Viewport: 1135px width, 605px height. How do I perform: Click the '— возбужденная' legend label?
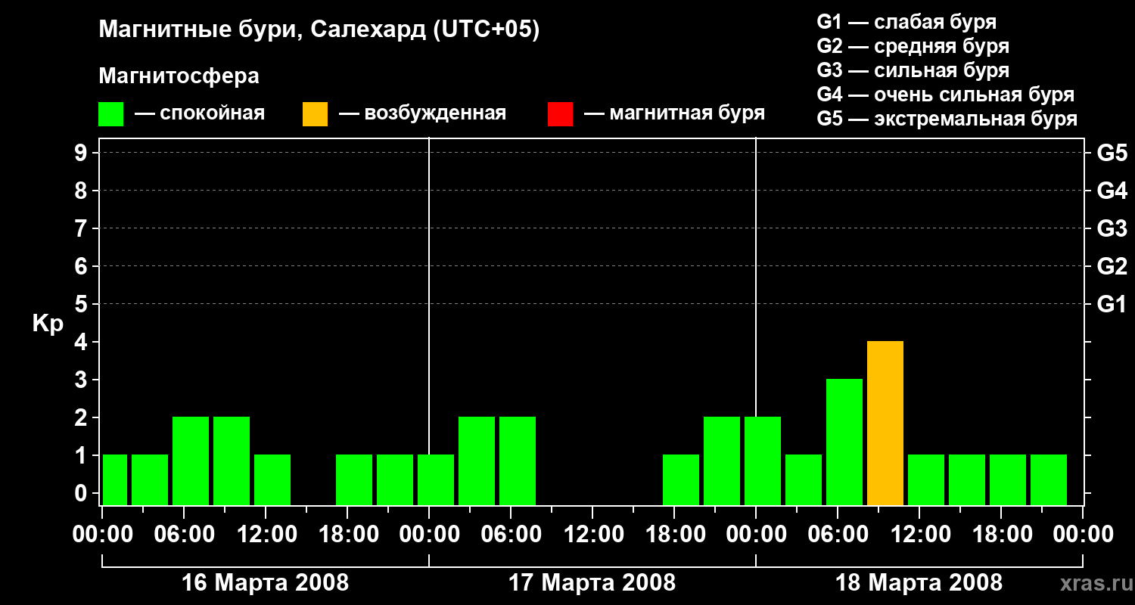pyautogui.click(x=422, y=113)
